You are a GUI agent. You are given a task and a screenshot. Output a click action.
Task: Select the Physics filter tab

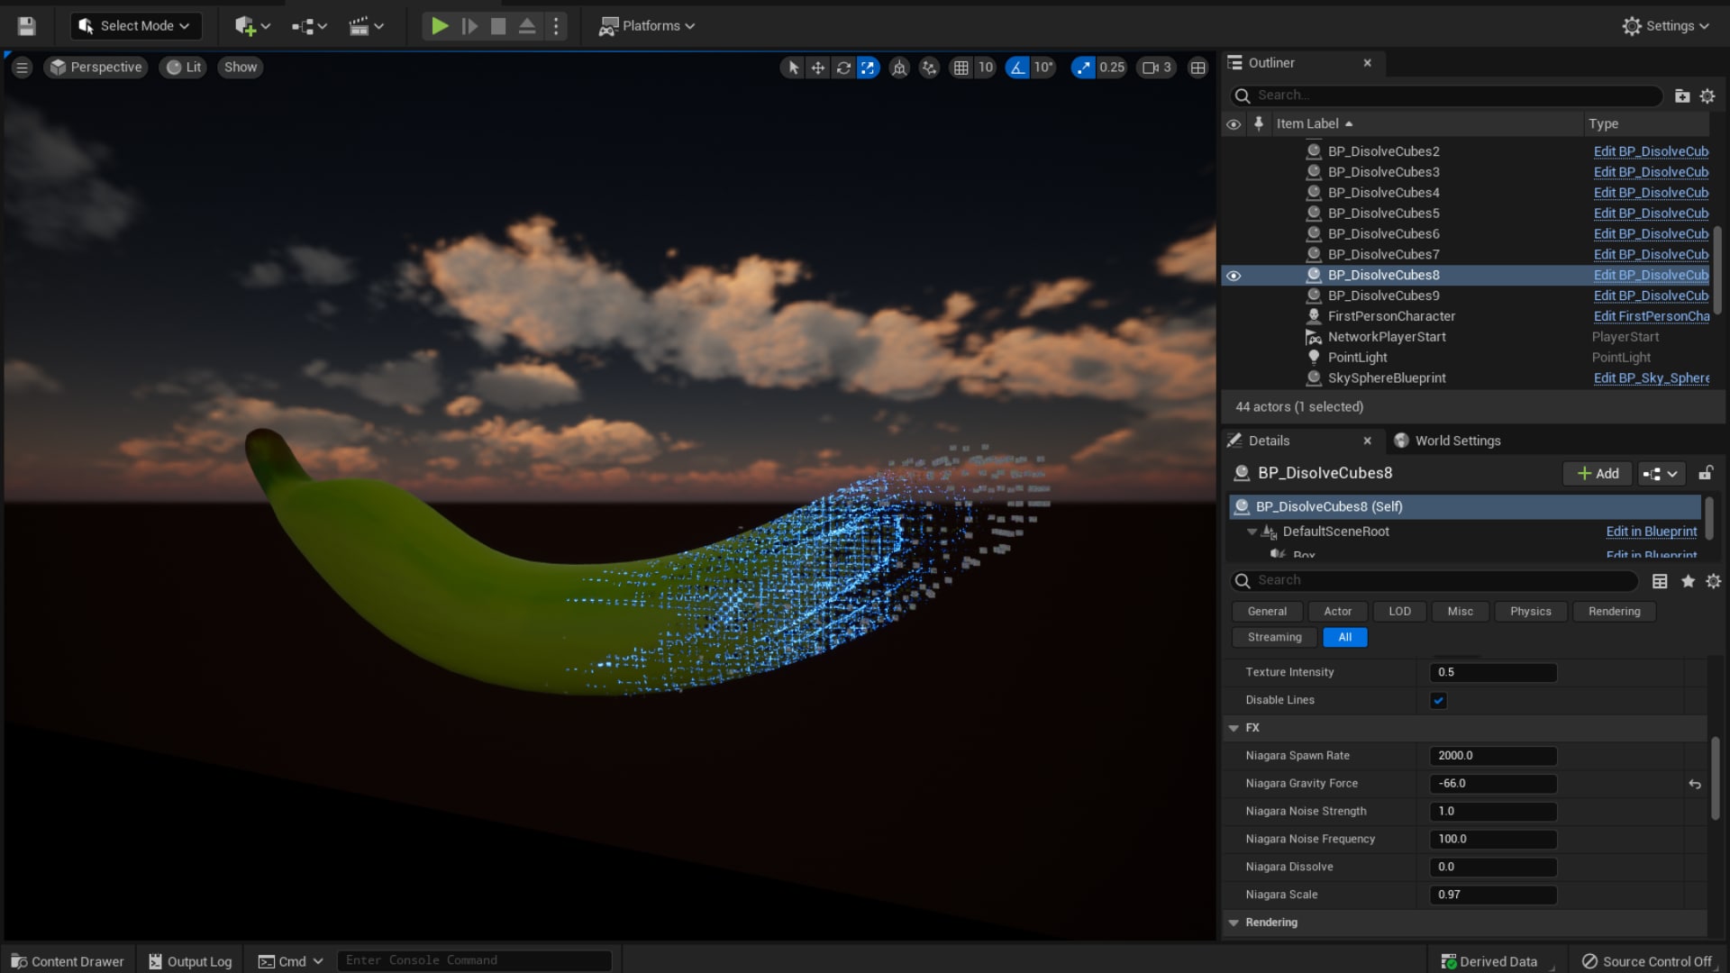coord(1530,612)
